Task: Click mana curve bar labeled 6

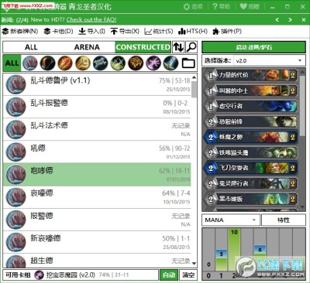Action: [x=260, y=257]
